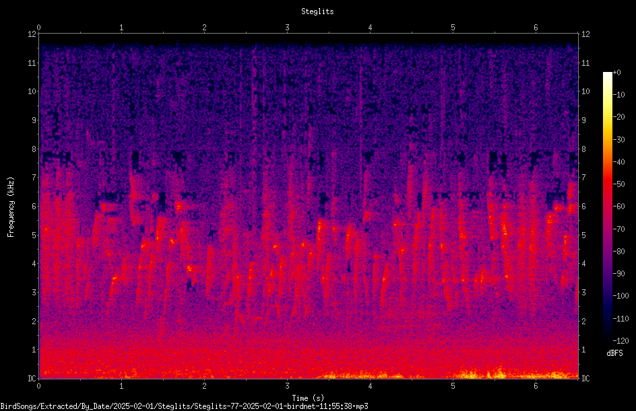Click the -50 value on dBFS scale
Viewport: 636px width, 411px height.
coord(619,184)
